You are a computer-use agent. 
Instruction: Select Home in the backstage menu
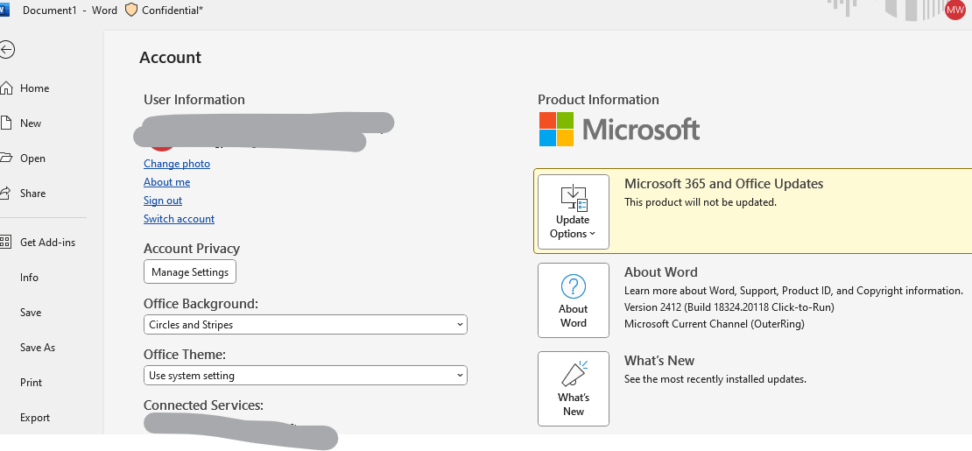(34, 88)
